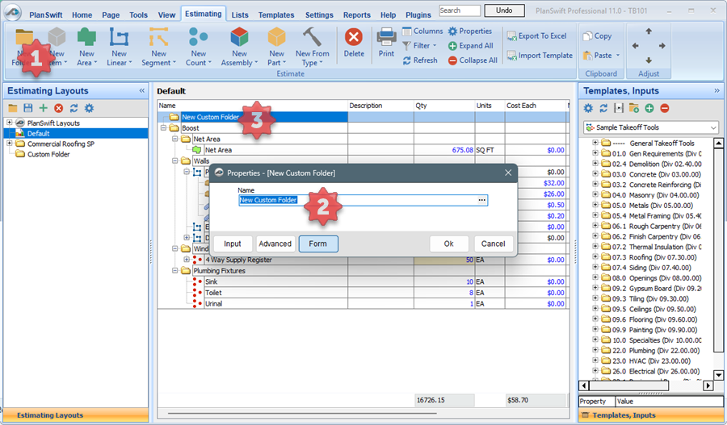
Task: Collapse the Plumbing Fixtures folder
Action: 174,270
